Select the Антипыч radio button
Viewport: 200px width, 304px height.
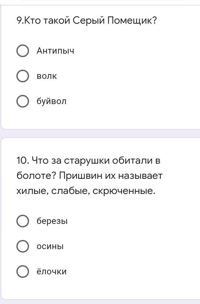[x=23, y=51]
